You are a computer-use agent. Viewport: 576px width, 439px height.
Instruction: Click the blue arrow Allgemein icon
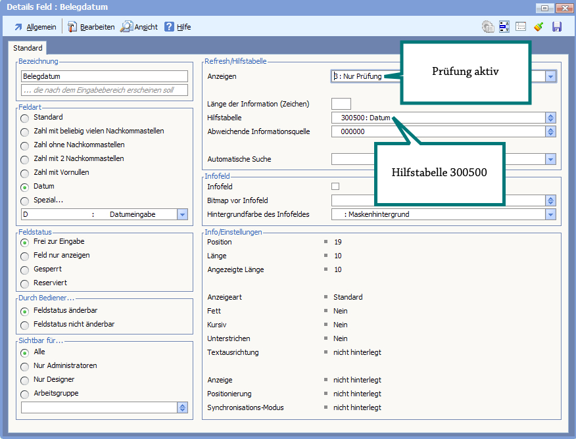(x=18, y=27)
